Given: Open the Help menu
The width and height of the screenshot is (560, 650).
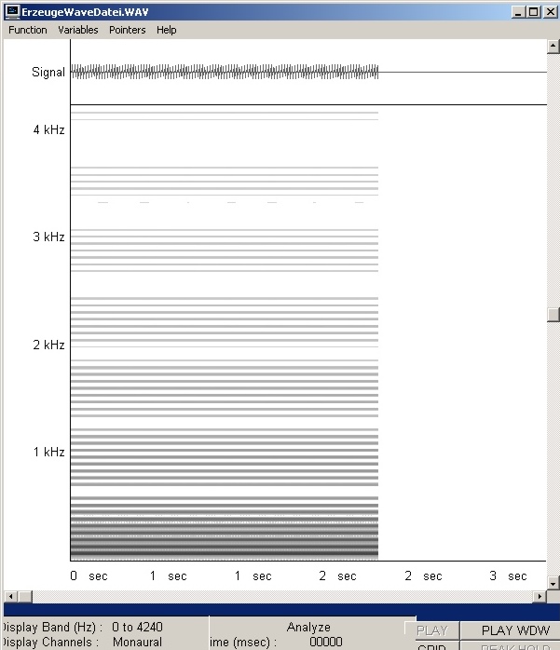Looking at the screenshot, I should point(167,30).
